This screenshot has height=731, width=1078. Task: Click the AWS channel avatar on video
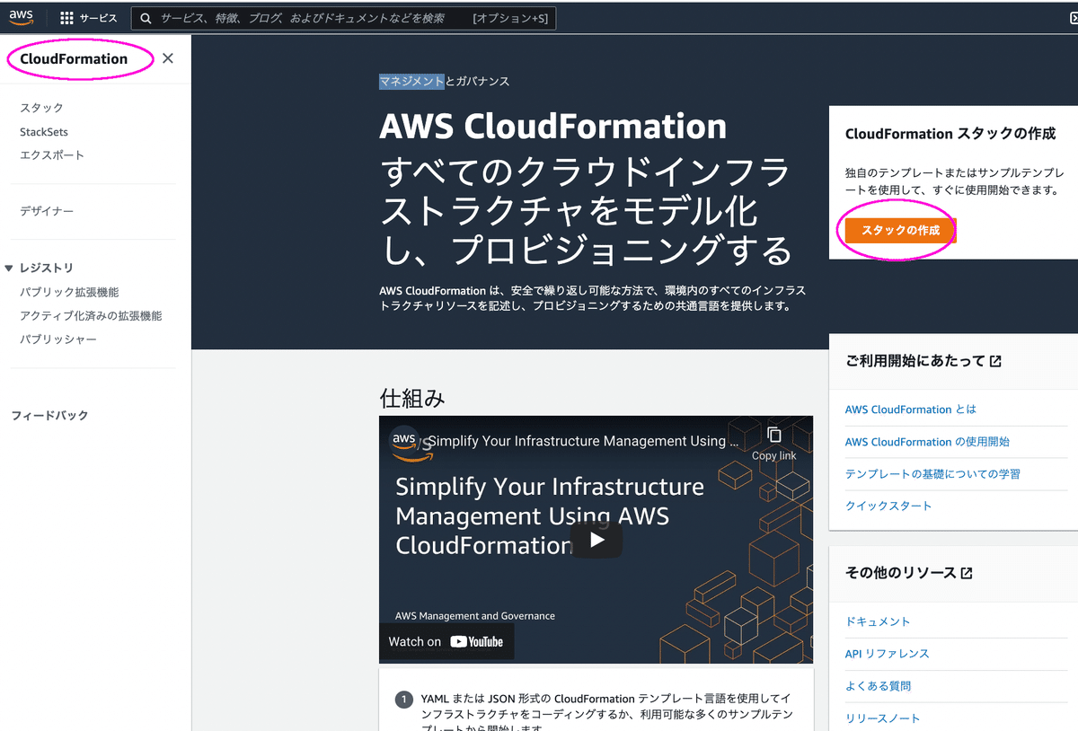[x=406, y=441]
